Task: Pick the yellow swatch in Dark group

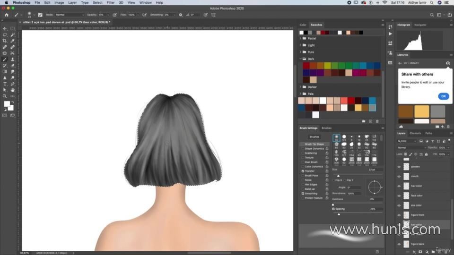Action: 327,66
